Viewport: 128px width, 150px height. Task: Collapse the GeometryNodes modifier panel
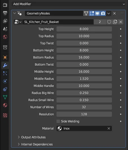coord(15,13)
